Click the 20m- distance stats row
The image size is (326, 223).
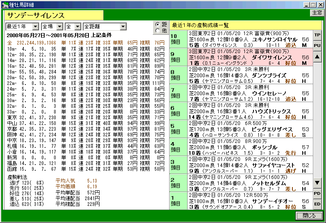pyautogui.click(x=86, y=78)
